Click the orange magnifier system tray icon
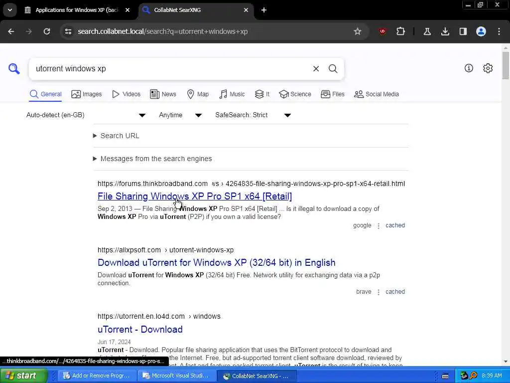This screenshot has width=510, height=383. click(473, 376)
